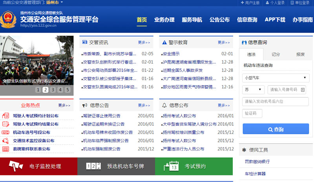Image resolution: width=314 pixels, height=182 pixels.
Task: Open 更多>> link in 信息公布
Action: pos(224,105)
